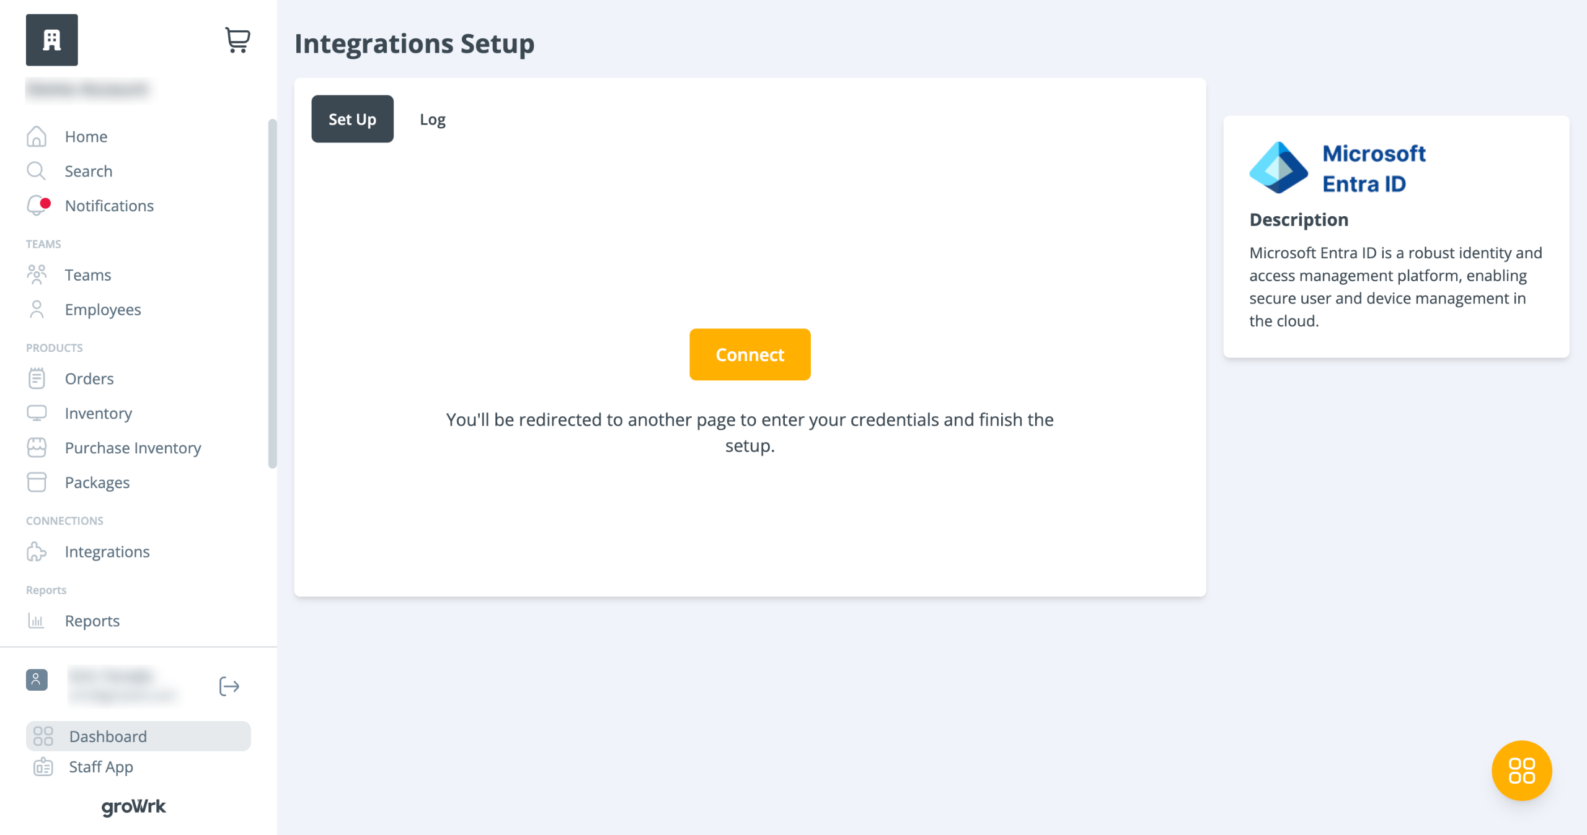Click the user profile avatar icon
Image resolution: width=1587 pixels, height=835 pixels.
[x=37, y=680]
